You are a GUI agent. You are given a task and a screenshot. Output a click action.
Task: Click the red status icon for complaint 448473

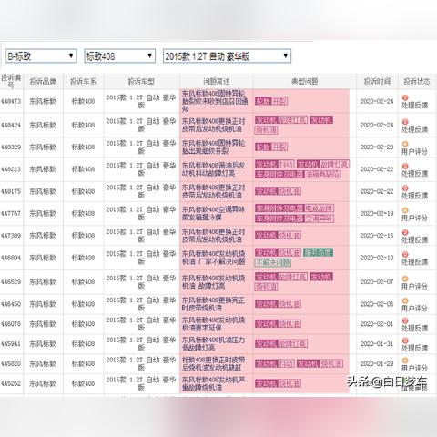tap(405, 97)
